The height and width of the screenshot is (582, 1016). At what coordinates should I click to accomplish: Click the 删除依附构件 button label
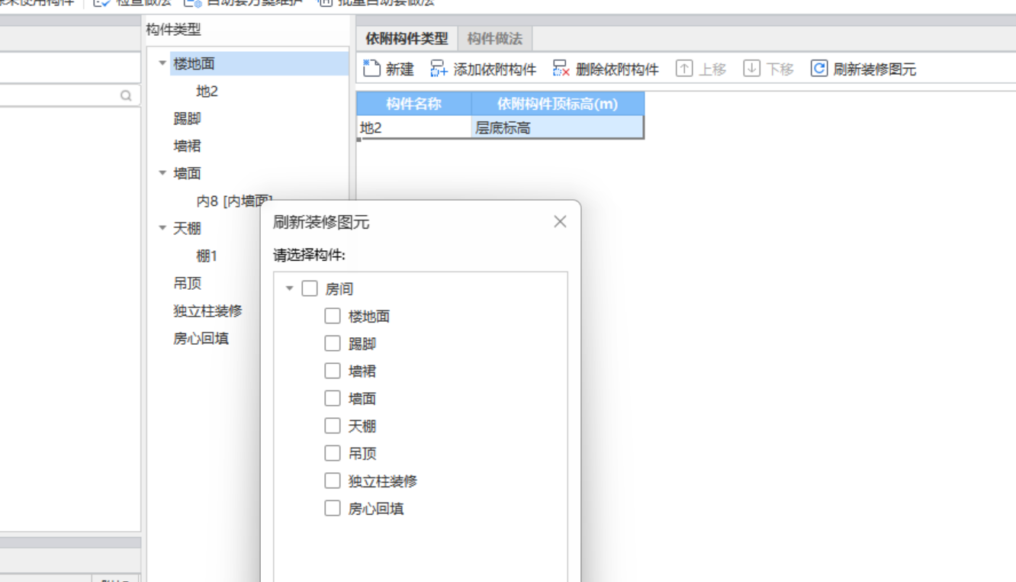618,69
